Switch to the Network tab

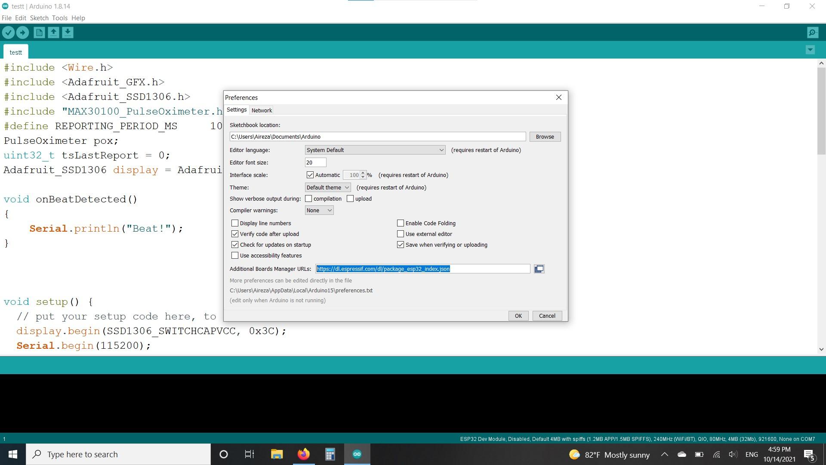pyautogui.click(x=262, y=110)
